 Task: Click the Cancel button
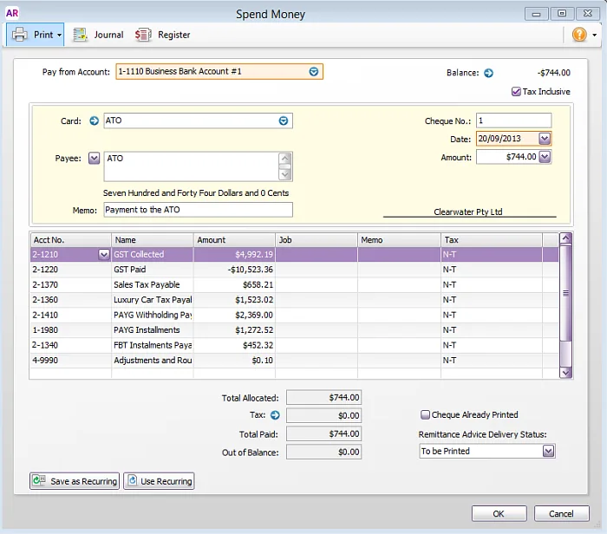(562, 513)
